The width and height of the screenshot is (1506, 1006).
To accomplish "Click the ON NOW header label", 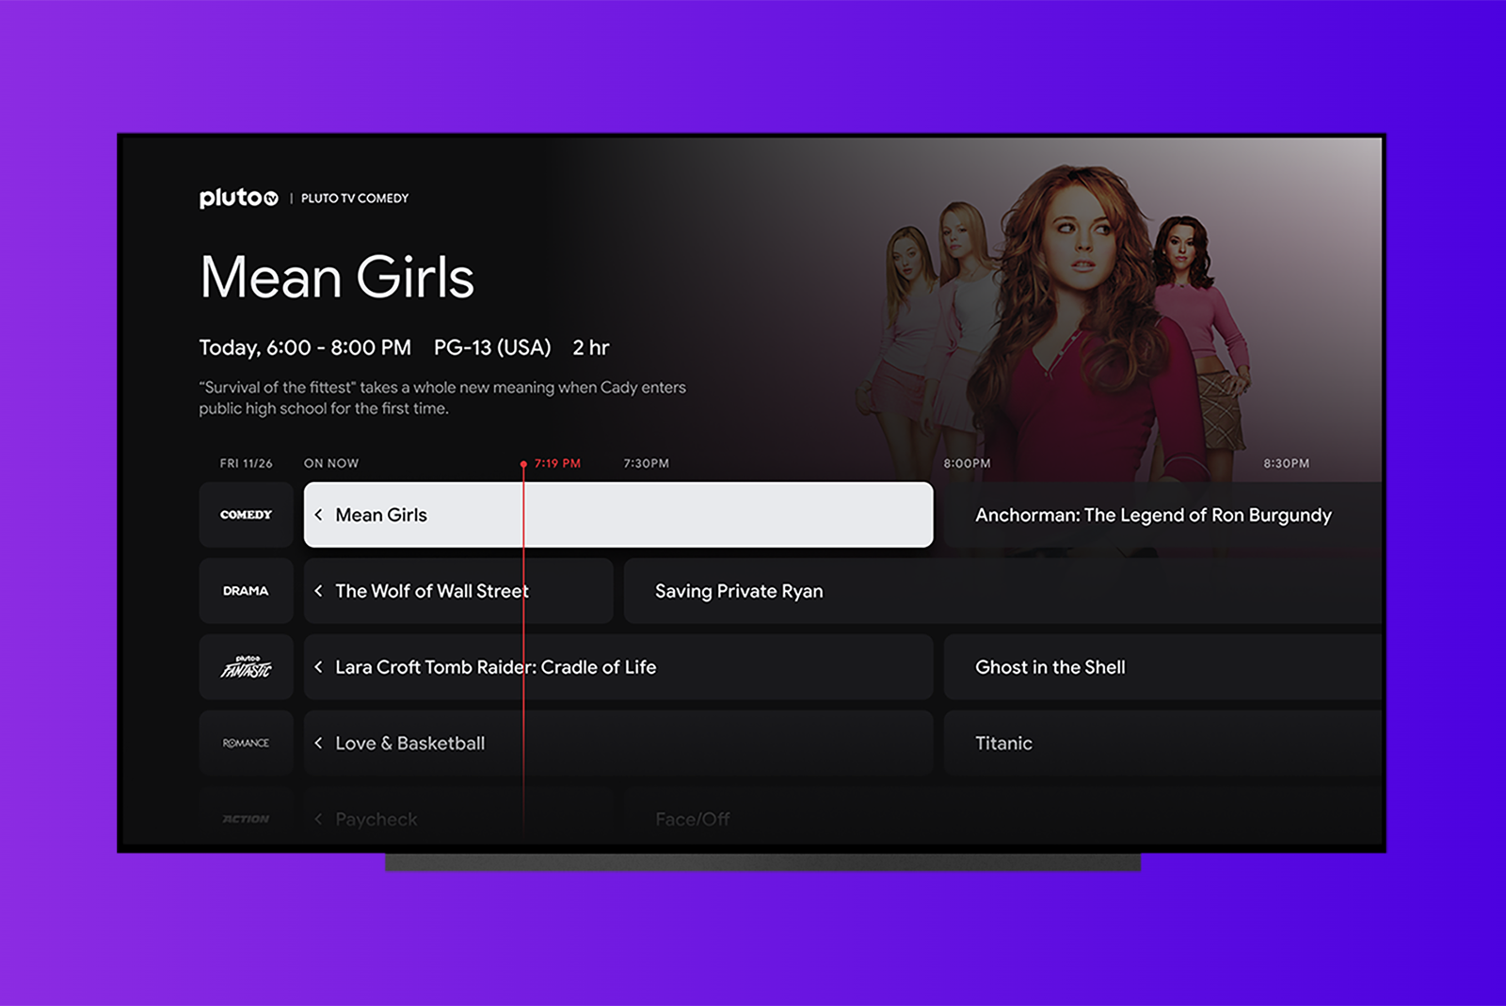I will (331, 463).
